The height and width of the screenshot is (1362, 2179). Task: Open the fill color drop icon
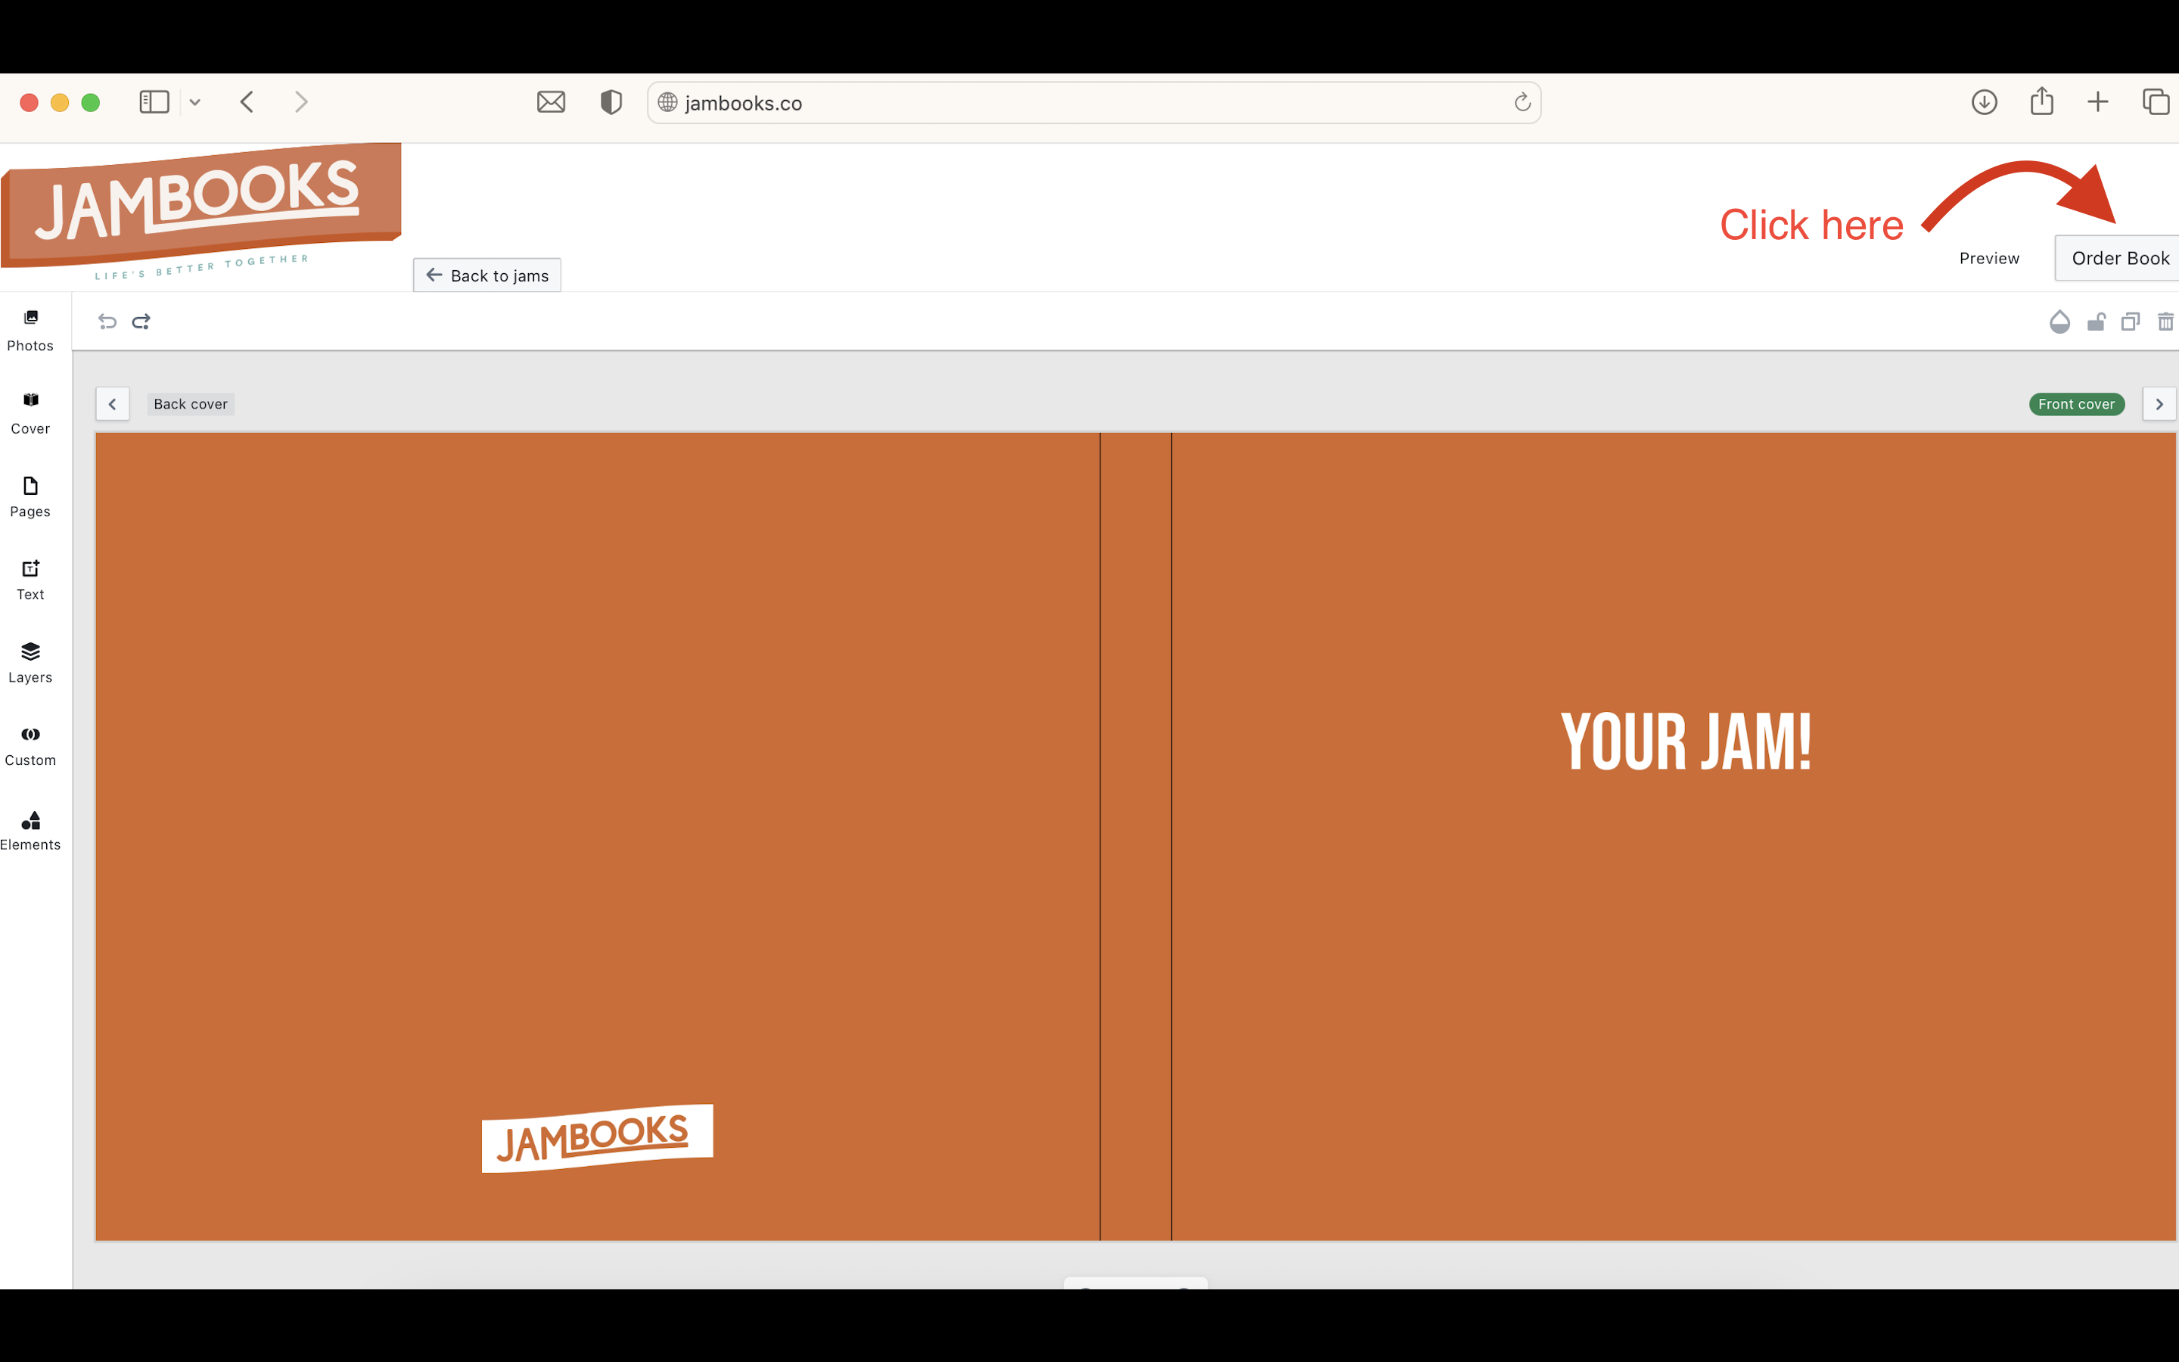(2059, 322)
